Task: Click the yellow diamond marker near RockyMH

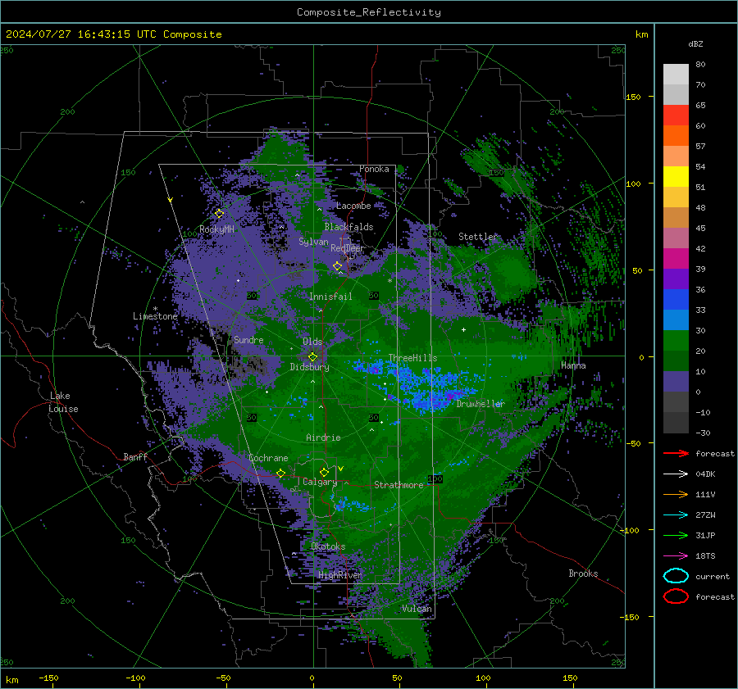Action: click(219, 214)
